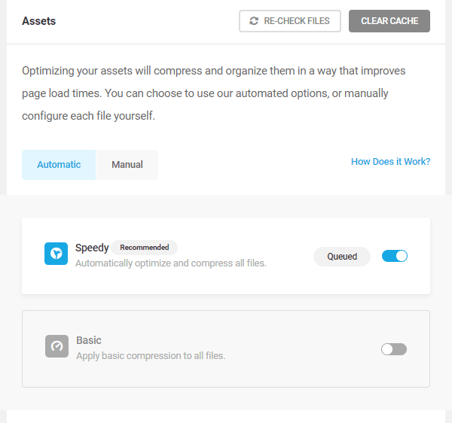Image resolution: width=452 pixels, height=423 pixels.
Task: Click the Speedy description about optimizing files
Action: [x=171, y=263]
